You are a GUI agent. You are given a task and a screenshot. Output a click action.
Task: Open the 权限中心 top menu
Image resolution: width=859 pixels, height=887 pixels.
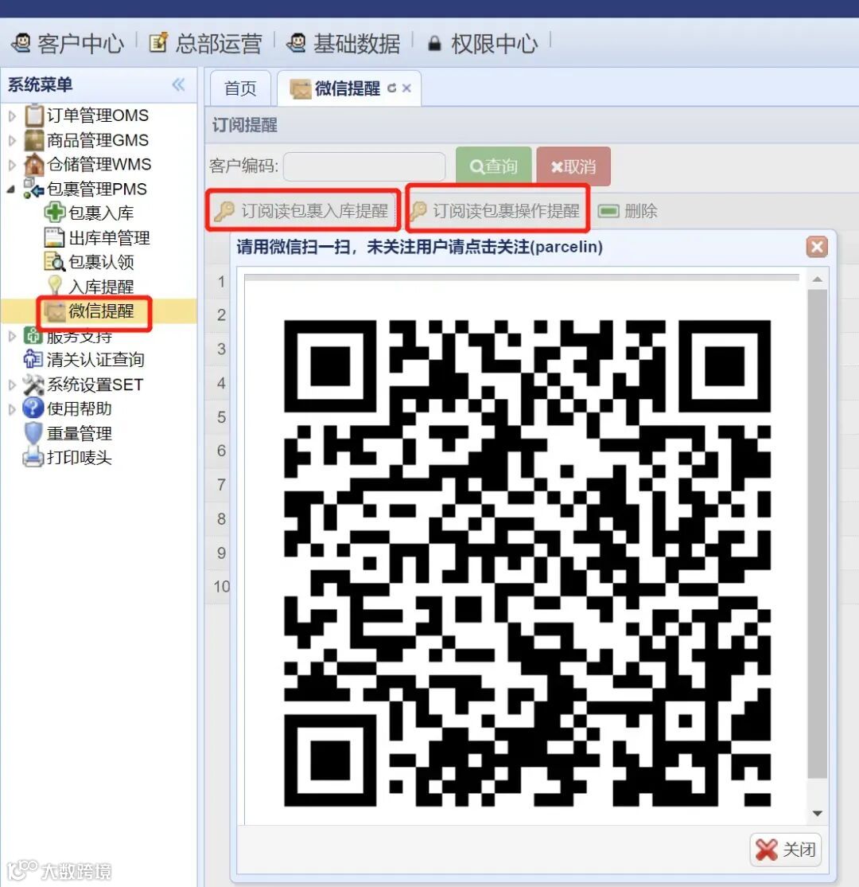pos(482,43)
